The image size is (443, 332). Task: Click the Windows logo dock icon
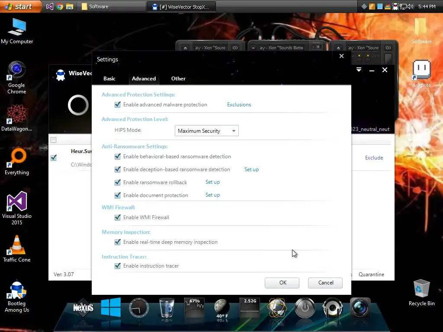pos(111,307)
